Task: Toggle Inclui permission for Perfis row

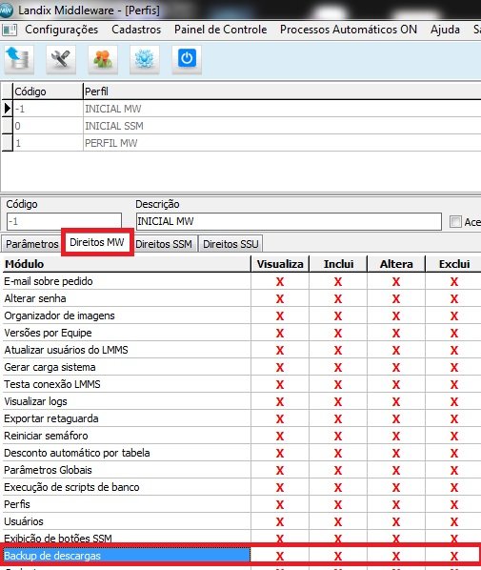Action: click(338, 504)
